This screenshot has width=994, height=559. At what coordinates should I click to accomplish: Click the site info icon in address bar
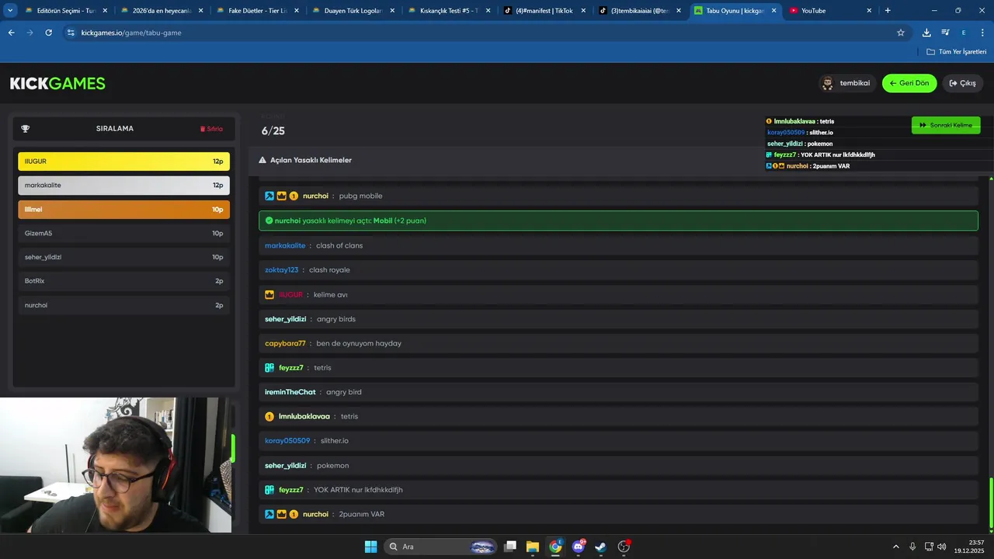pyautogui.click(x=71, y=33)
